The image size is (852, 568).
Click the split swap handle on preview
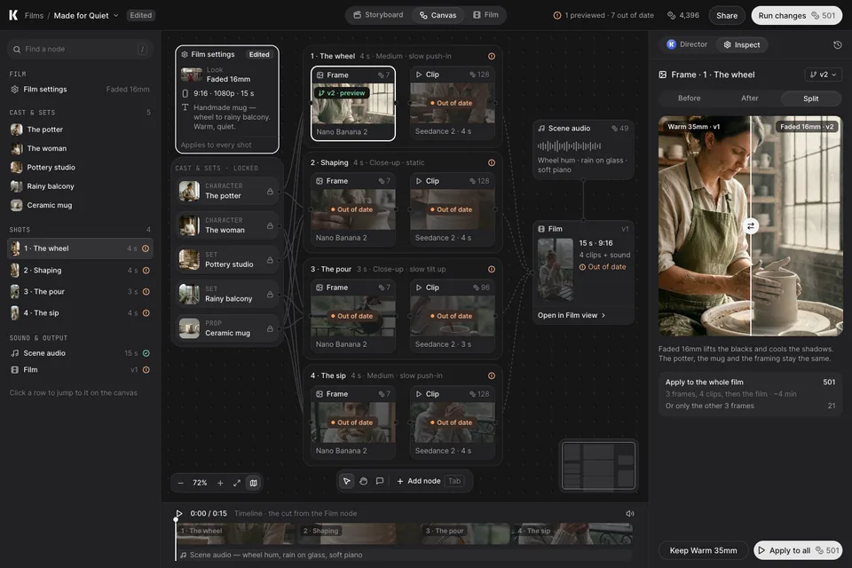pos(751,226)
